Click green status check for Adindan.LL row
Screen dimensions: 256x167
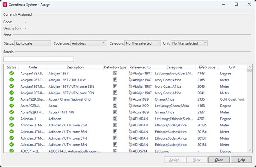tap(11, 119)
